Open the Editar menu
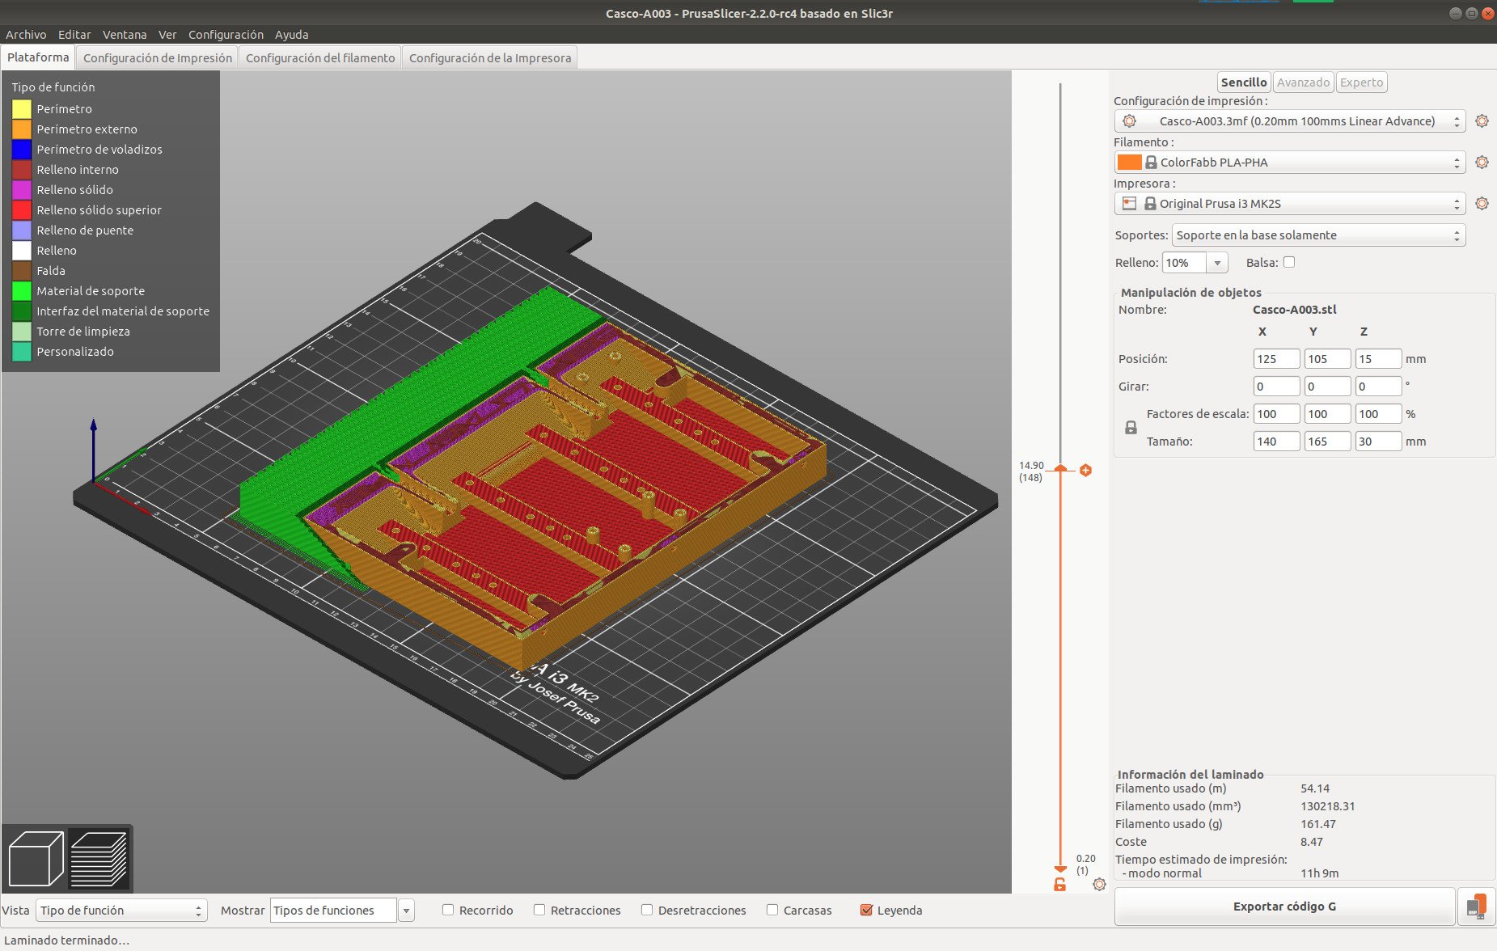The height and width of the screenshot is (951, 1497). [74, 35]
